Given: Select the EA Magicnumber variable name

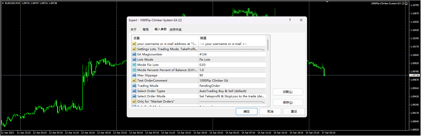Looking at the screenshot, I should pyautogui.click(x=150, y=54).
